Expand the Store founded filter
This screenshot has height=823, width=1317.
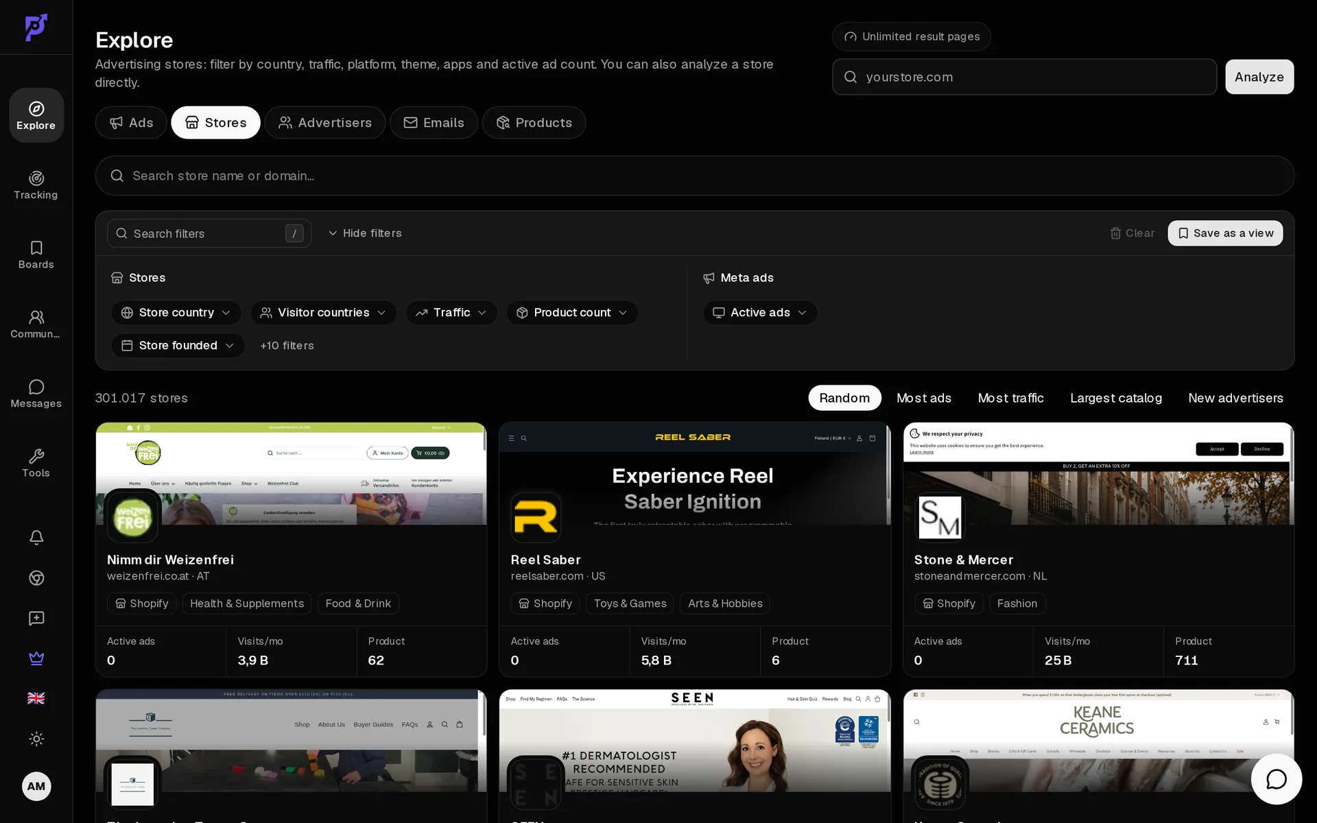[178, 346]
